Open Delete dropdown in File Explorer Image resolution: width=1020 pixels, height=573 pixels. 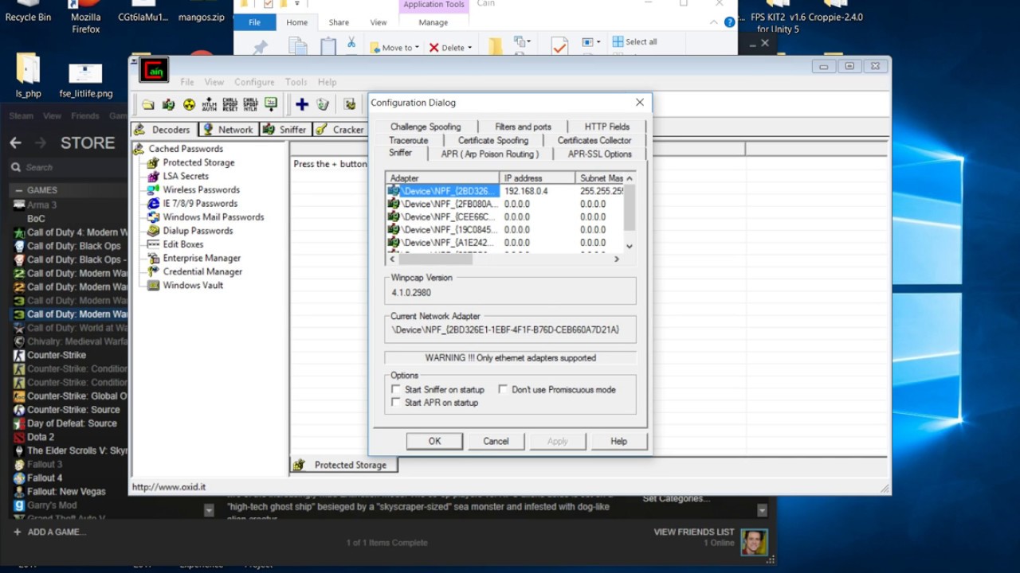click(450, 48)
